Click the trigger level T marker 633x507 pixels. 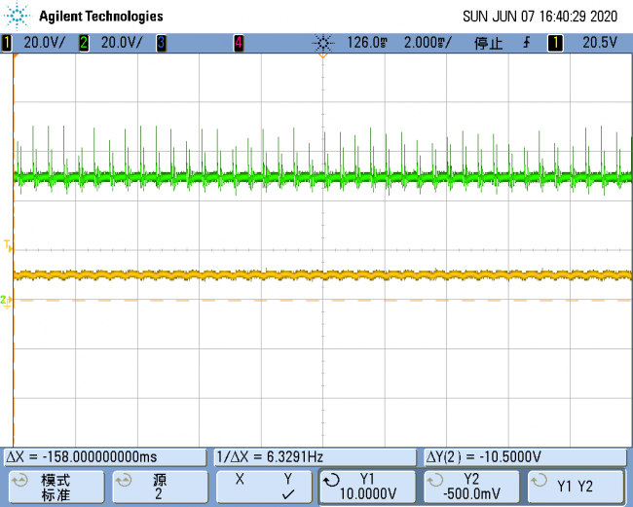coord(8,246)
